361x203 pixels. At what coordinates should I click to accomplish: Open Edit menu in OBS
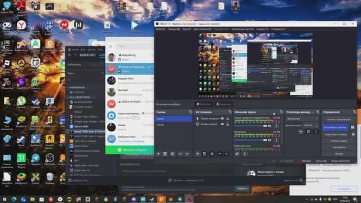coord(174,29)
